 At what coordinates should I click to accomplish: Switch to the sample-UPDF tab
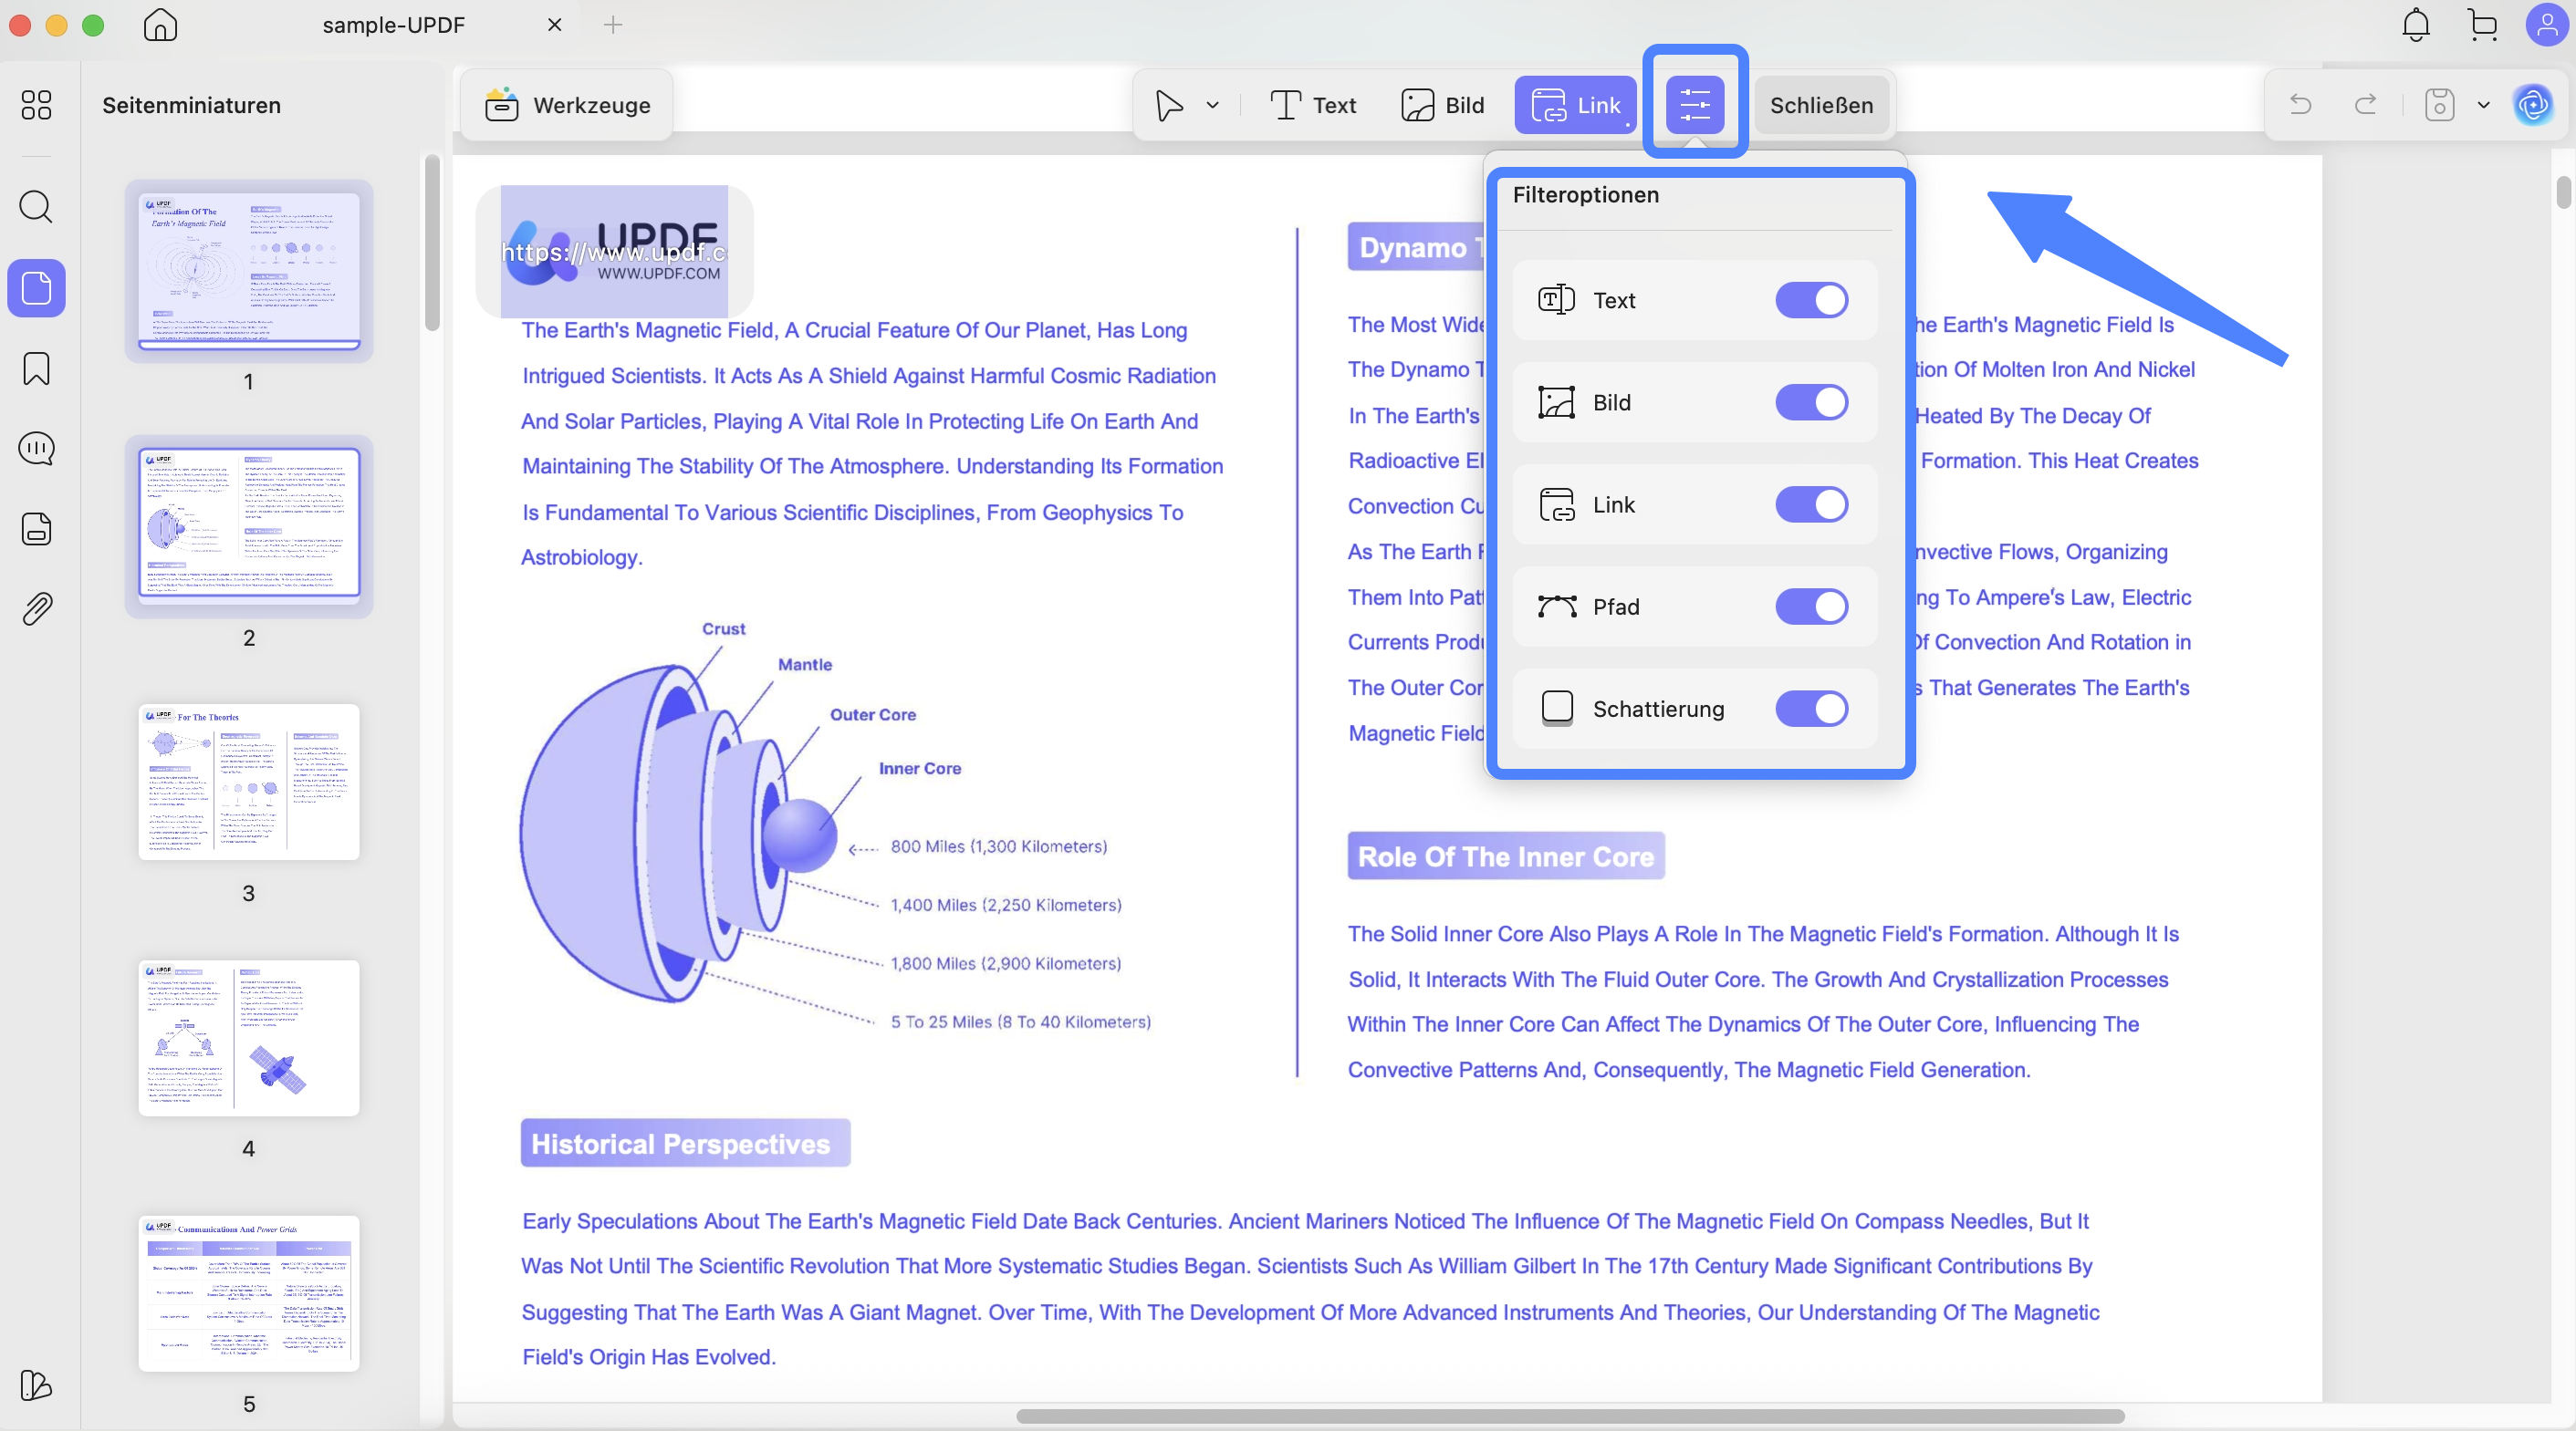click(394, 25)
